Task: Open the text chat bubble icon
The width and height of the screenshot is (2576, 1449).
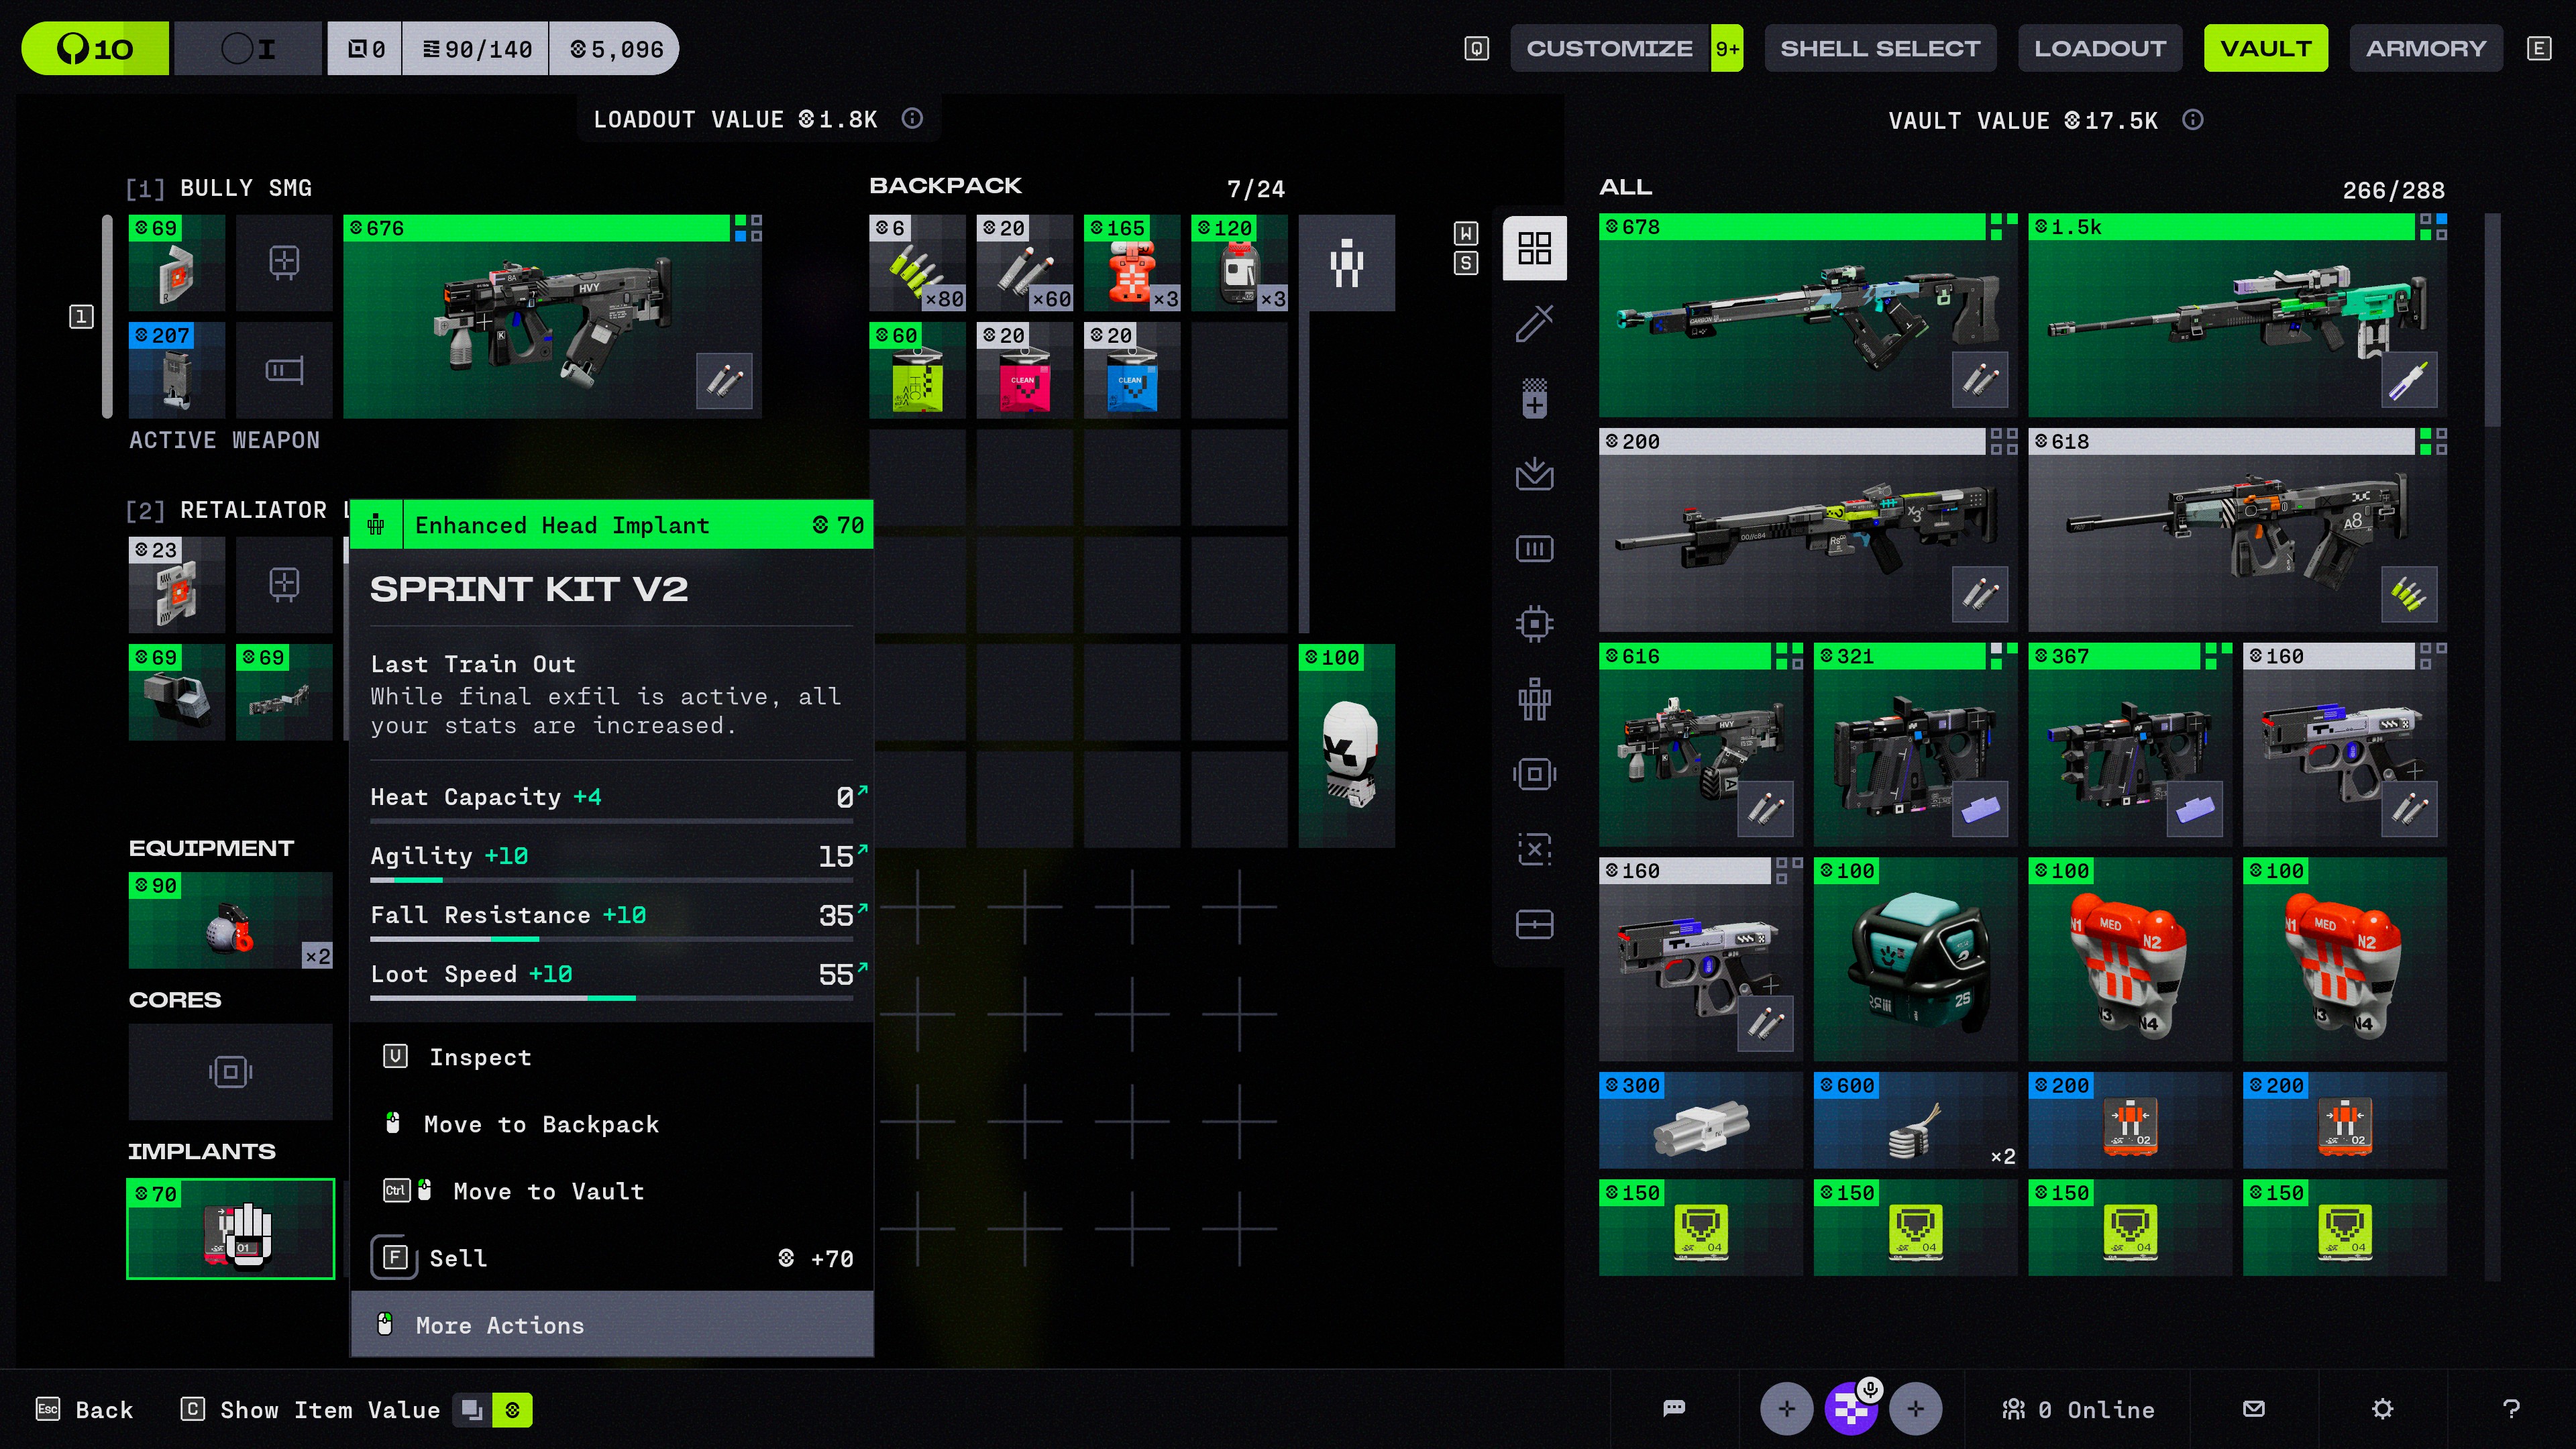Action: click(1674, 1409)
